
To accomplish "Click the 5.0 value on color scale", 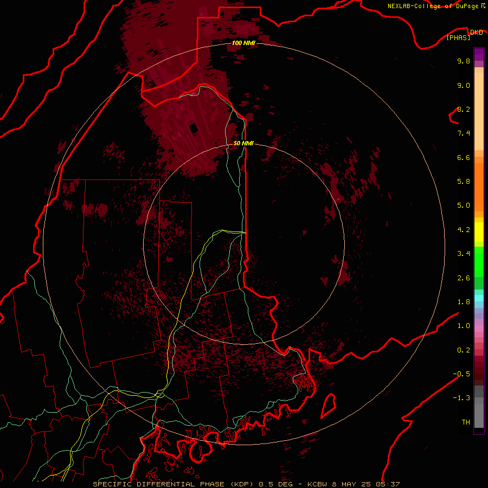I will tap(464, 206).
